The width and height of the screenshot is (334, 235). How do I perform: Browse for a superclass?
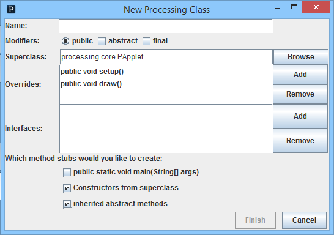(301, 57)
